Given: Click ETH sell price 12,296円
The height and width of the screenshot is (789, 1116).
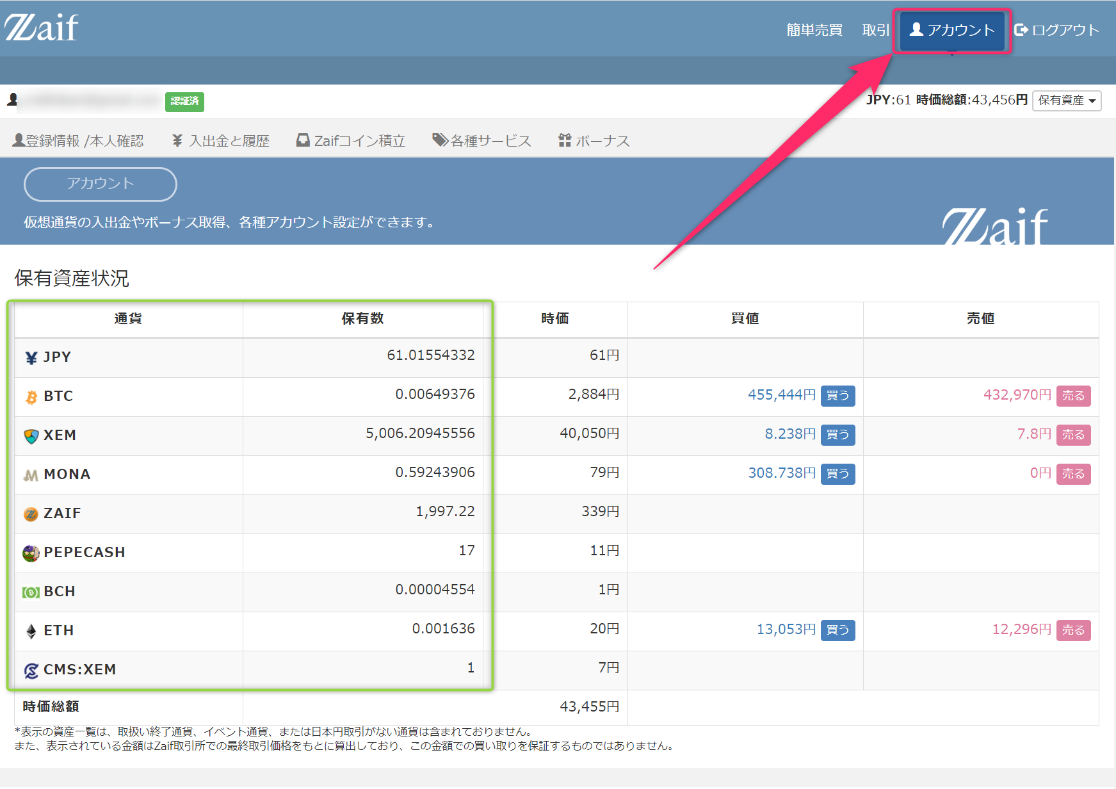Looking at the screenshot, I should click(x=1022, y=630).
